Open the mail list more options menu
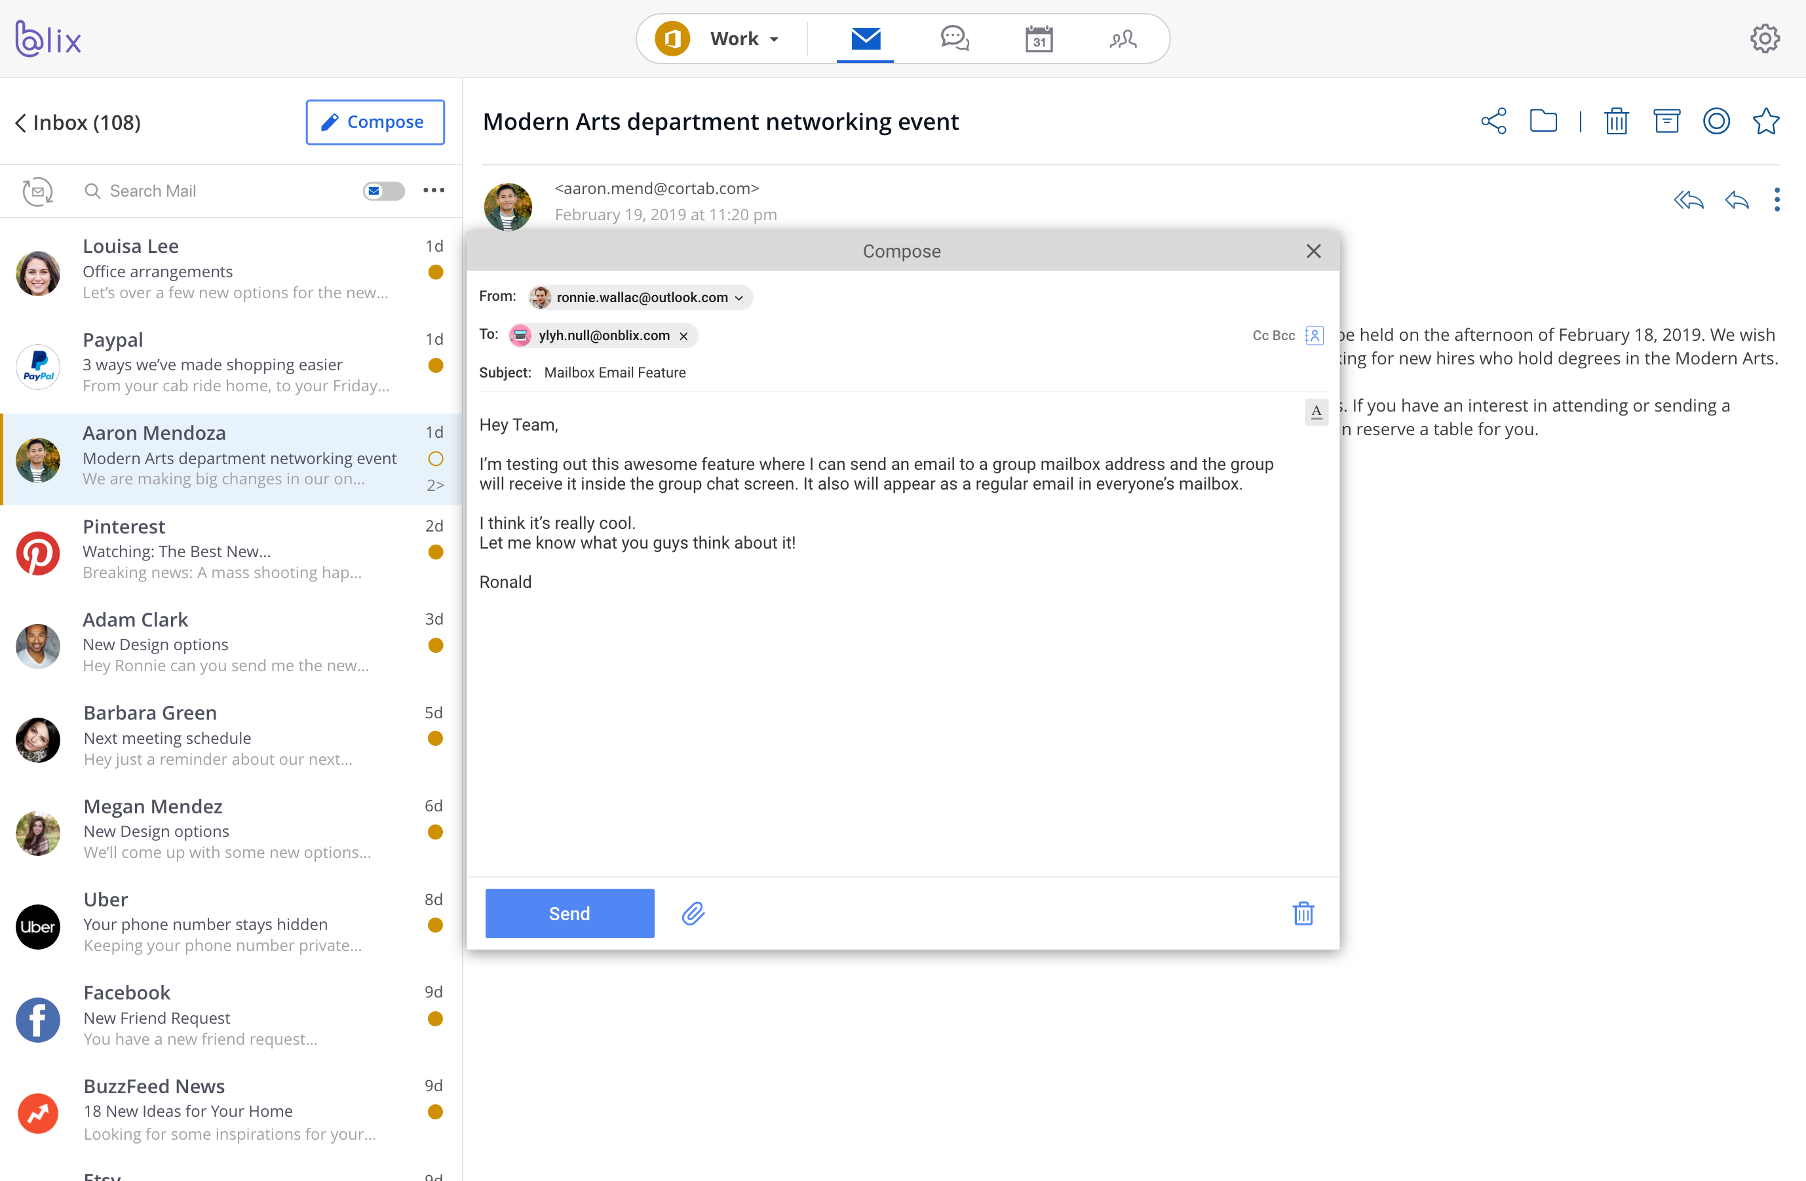The height and width of the screenshot is (1181, 1806). click(x=433, y=191)
